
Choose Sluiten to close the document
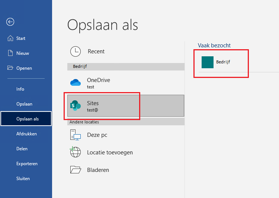23,179
